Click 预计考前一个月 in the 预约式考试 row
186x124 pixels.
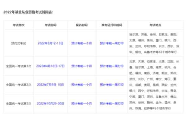pos(82,43)
